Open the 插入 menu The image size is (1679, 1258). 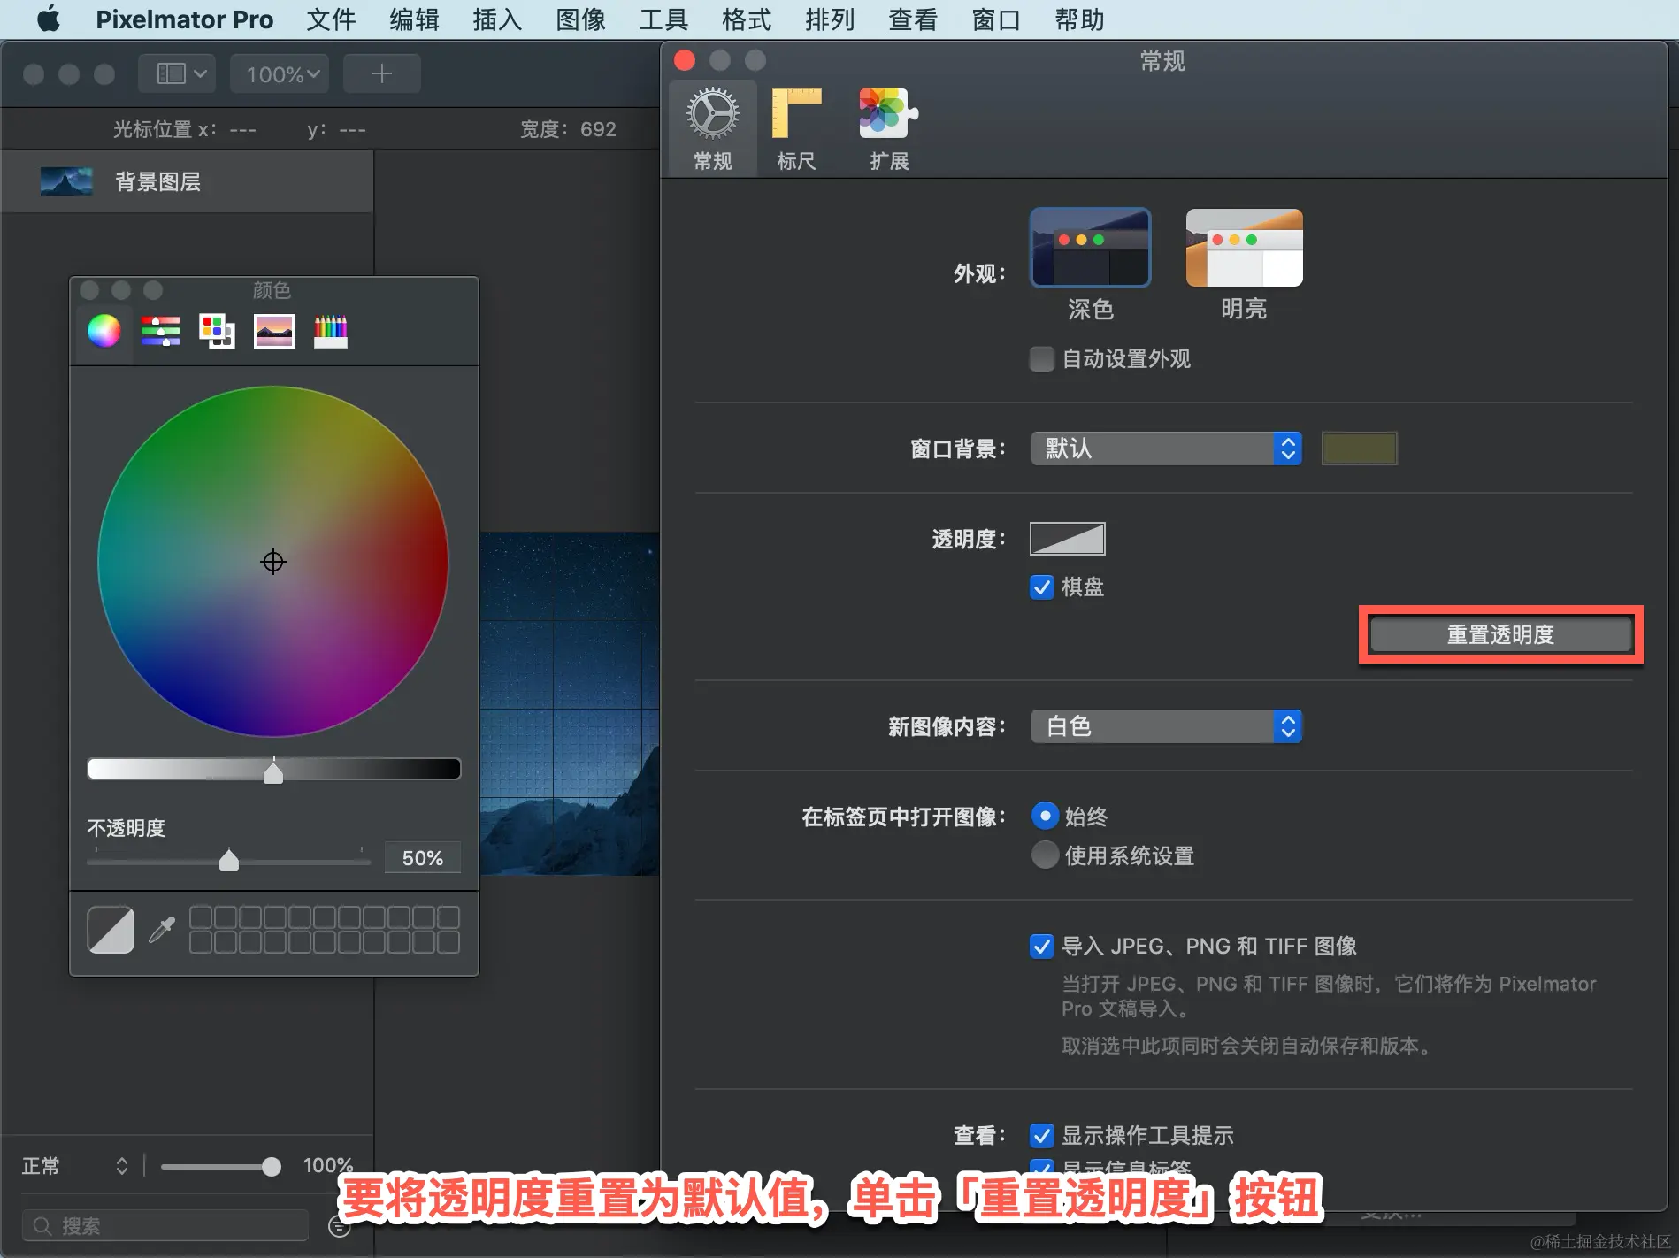click(497, 19)
